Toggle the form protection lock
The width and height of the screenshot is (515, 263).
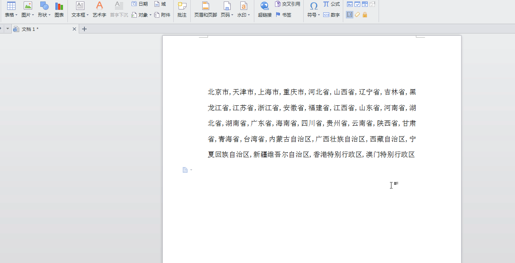pyautogui.click(x=365, y=15)
